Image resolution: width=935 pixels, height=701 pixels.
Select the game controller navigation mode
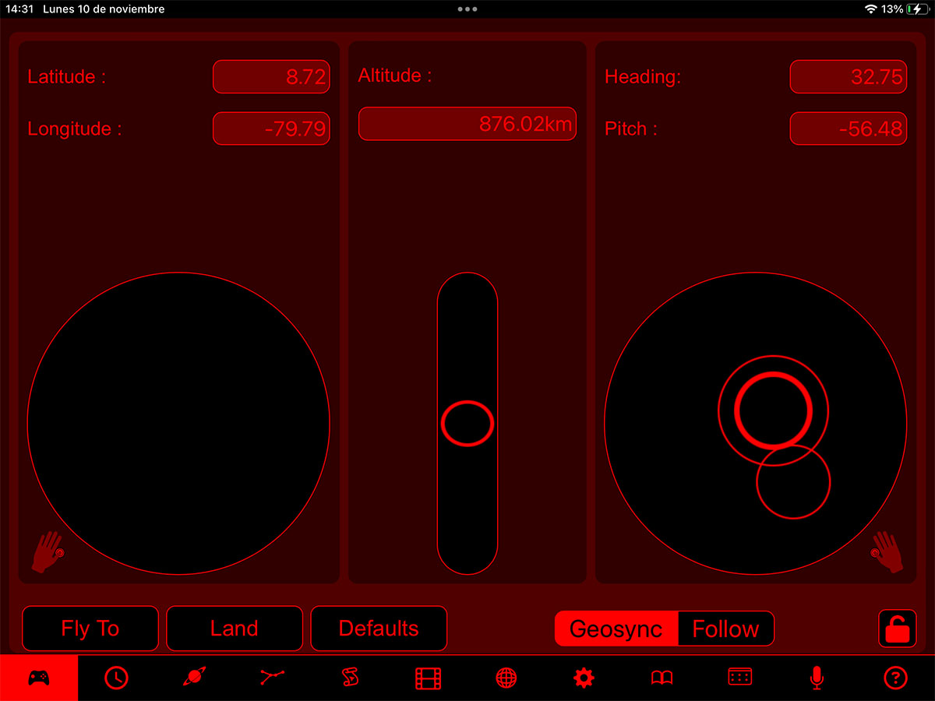click(39, 677)
